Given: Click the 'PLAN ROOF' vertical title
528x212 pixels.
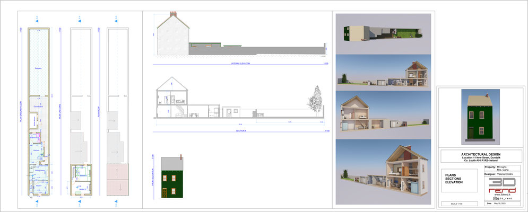Looking at the screenshot, I should pos(99,112).
